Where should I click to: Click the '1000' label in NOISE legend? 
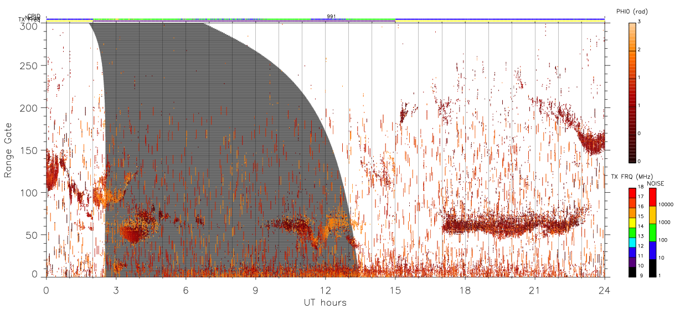tap(664, 222)
